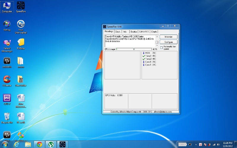Image resolution: width=237 pixels, height=148 pixels.
Task: Click the Minimize button in SpeedFan
Action: point(169,37)
